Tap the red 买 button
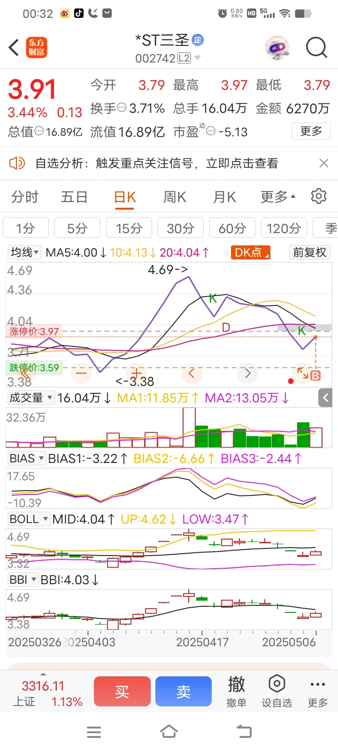This screenshot has height=752, width=338. coord(122,691)
